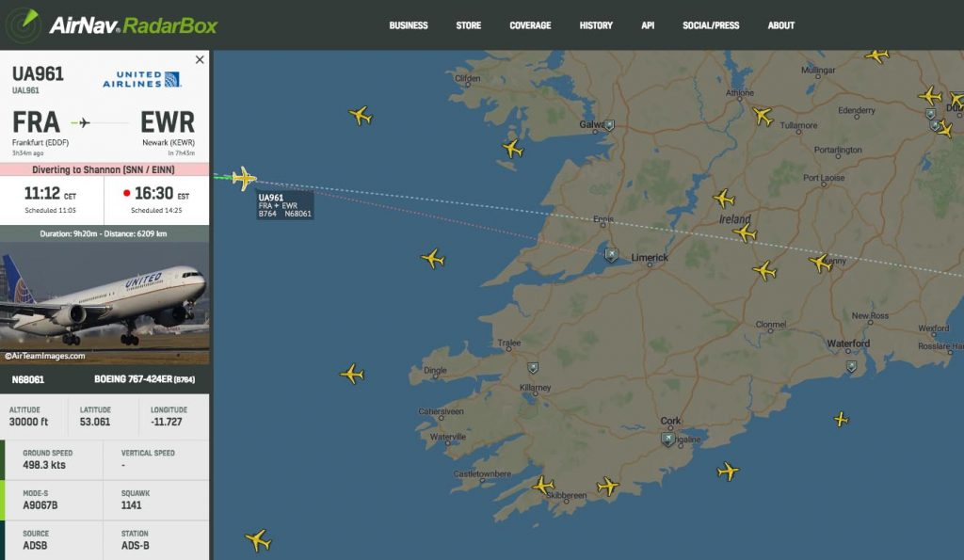Select the aircraft southwest of Galway coast

[x=512, y=149]
